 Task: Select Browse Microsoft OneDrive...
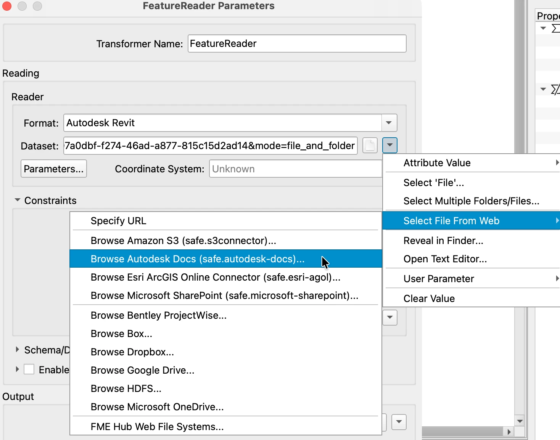click(x=226, y=407)
